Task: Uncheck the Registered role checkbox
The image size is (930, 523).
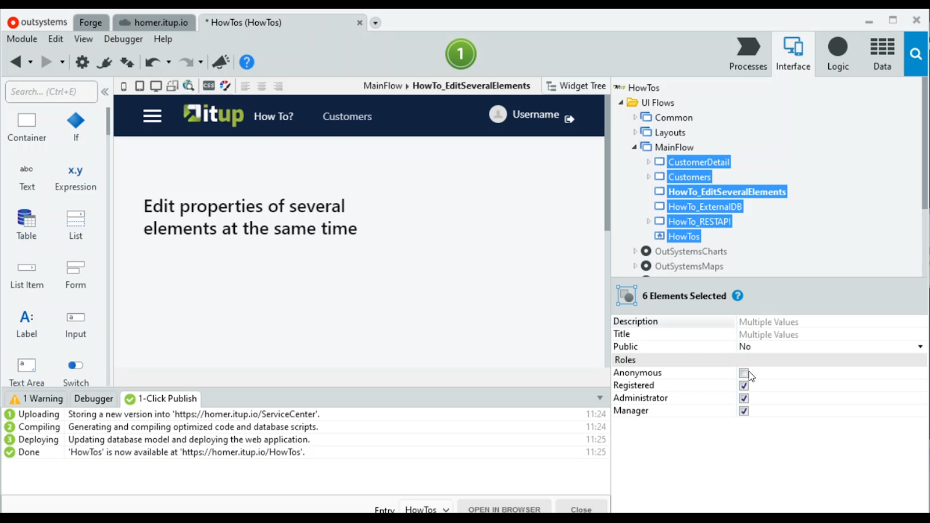Action: [743, 386]
